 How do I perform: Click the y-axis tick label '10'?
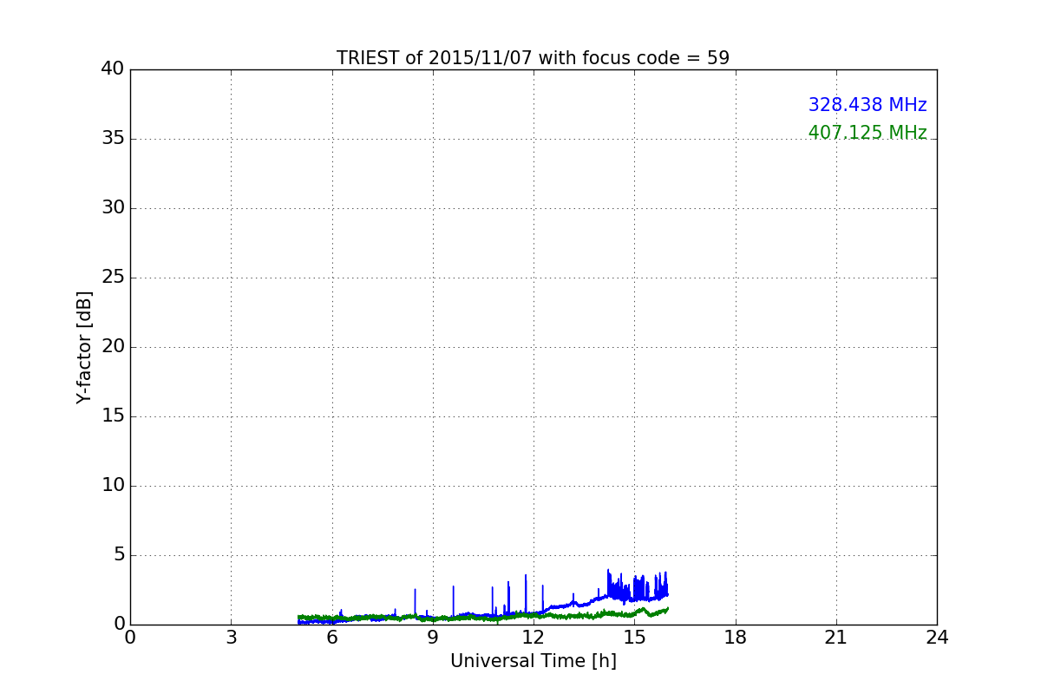113,486
